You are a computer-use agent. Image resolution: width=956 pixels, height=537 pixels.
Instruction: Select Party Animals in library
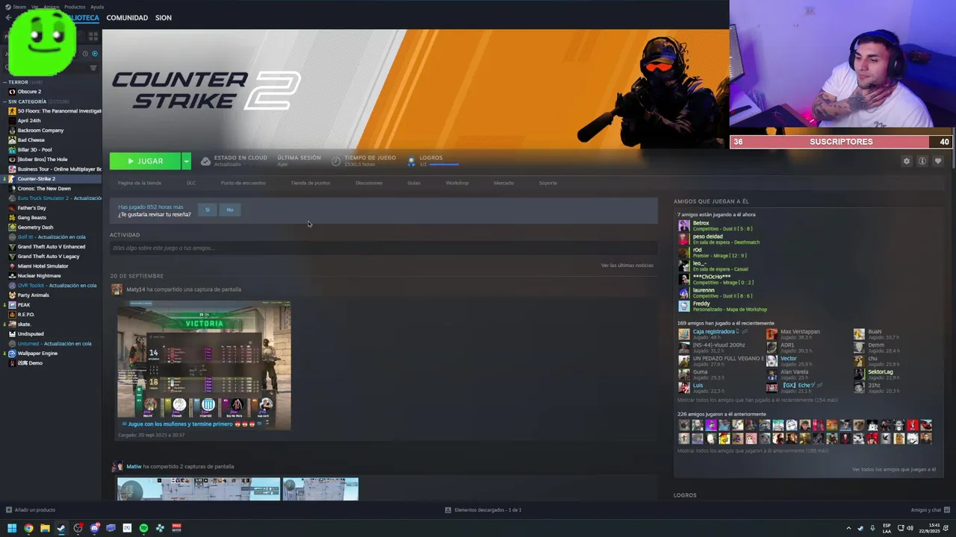click(33, 295)
